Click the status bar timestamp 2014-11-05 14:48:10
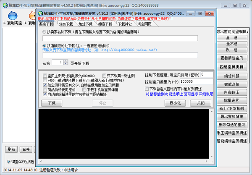Image resolution: width=252 pixels, height=175 pixels. point(20,170)
